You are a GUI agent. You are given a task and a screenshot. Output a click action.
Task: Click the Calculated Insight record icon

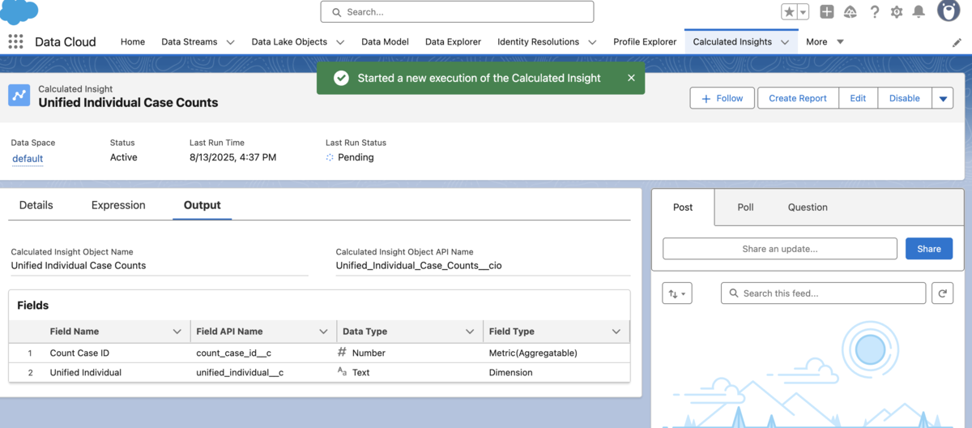coord(19,96)
